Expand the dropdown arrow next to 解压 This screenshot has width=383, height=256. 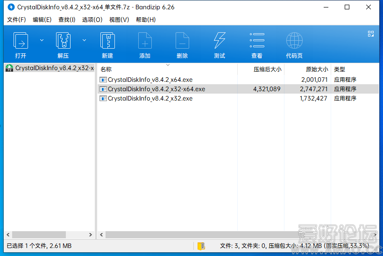point(84,40)
